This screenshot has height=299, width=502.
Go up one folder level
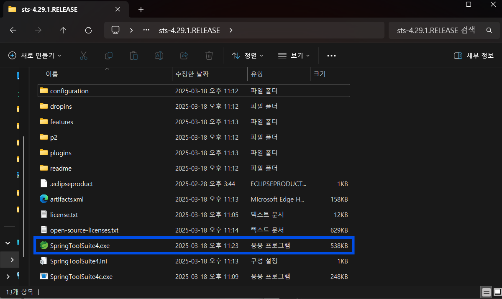pos(63,30)
